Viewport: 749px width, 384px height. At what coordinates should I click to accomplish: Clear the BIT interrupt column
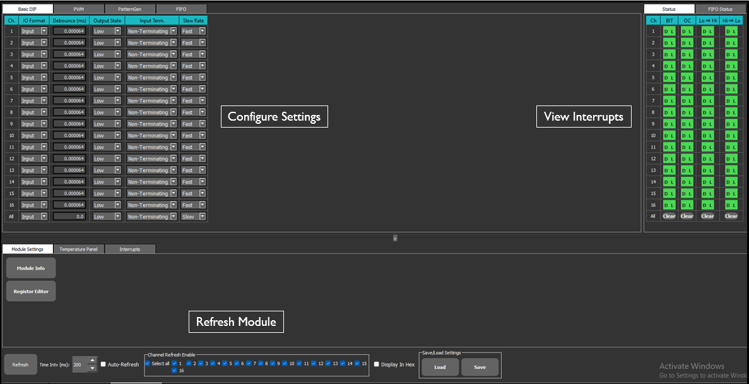click(x=668, y=216)
